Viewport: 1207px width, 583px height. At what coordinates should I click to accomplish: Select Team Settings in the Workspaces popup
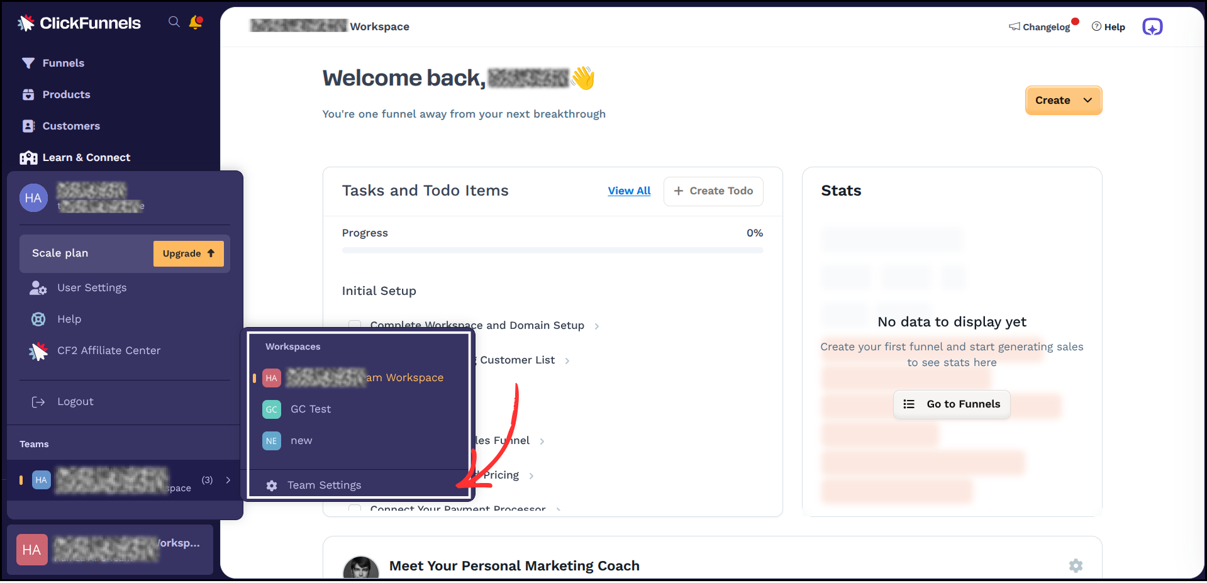coord(324,484)
